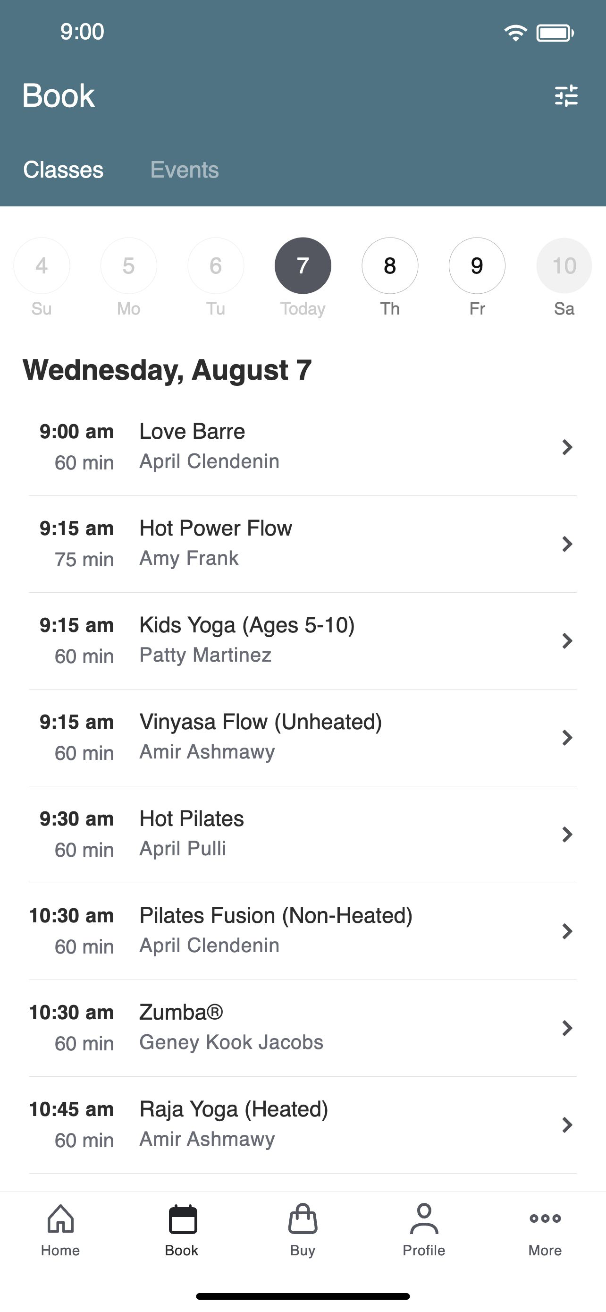Viewport: 606px width, 1312px height.
Task: Select today's date circle 7
Action: (303, 265)
